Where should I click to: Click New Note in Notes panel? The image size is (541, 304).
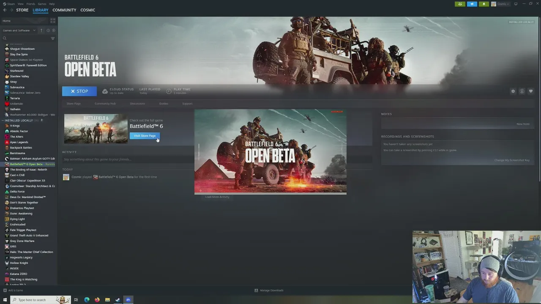click(x=523, y=124)
